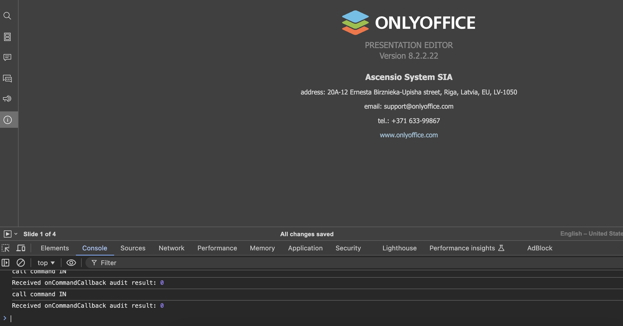
Task: Expand slideshow options arrow
Action: tap(16, 234)
